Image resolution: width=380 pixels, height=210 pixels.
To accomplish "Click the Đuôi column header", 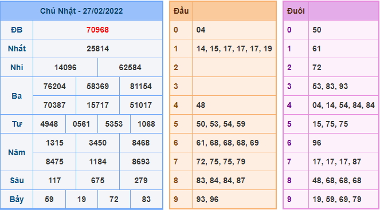I will tap(296, 11).
